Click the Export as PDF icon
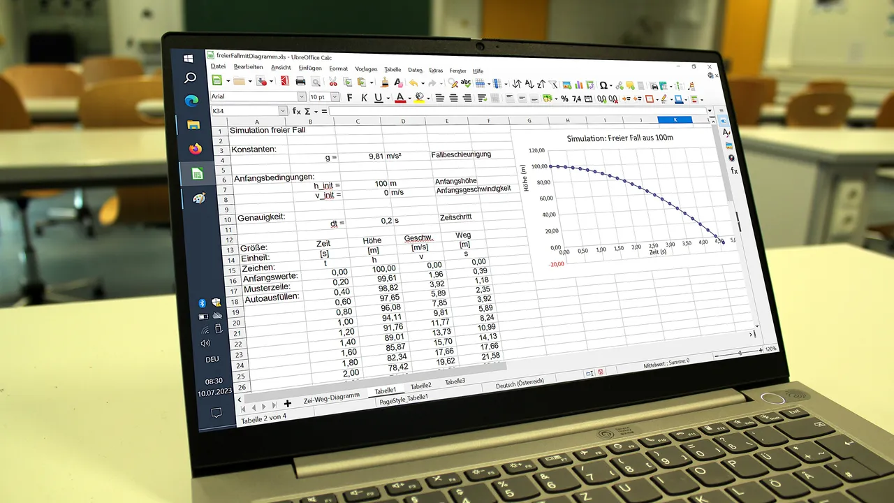Image resolution: width=894 pixels, height=503 pixels. coord(284,81)
